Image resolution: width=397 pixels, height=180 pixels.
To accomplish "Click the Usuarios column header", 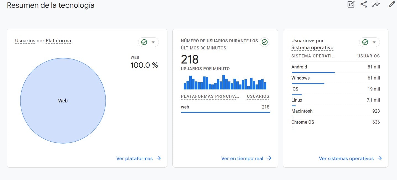I will pyautogui.click(x=369, y=56).
